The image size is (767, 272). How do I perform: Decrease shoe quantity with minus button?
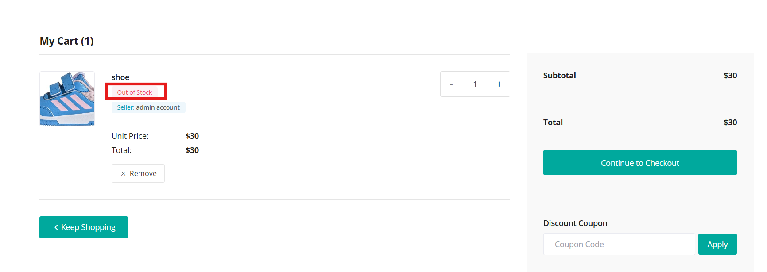point(451,84)
